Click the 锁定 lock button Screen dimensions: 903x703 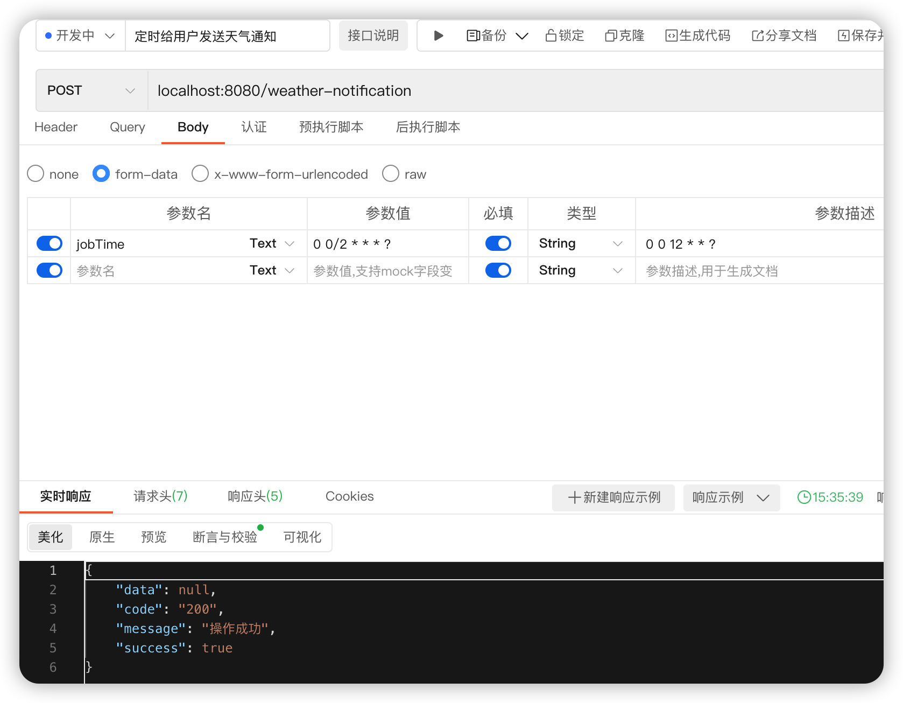[565, 36]
